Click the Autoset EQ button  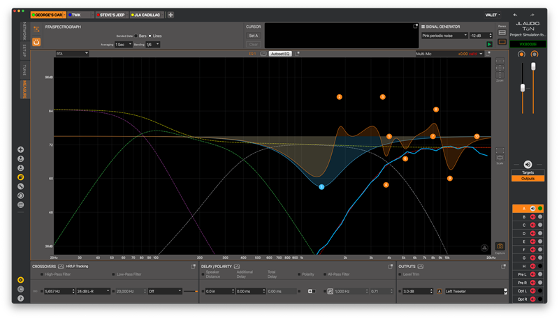click(280, 54)
